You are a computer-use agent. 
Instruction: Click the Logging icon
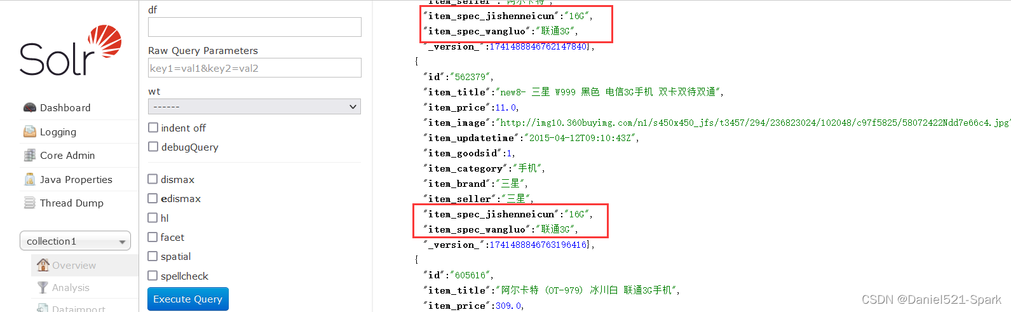pyautogui.click(x=30, y=132)
